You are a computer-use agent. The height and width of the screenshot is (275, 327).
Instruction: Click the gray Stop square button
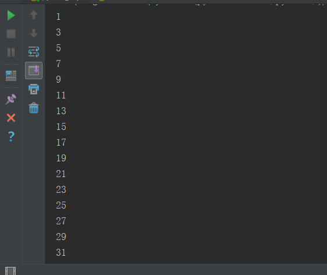[x=11, y=34]
